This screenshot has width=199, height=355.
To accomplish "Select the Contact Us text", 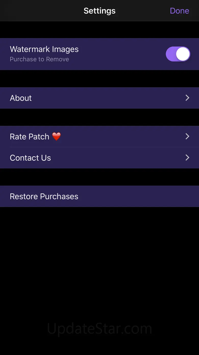I will coord(30,158).
